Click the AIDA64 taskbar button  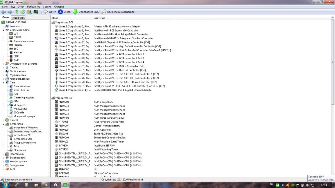coord(65,185)
